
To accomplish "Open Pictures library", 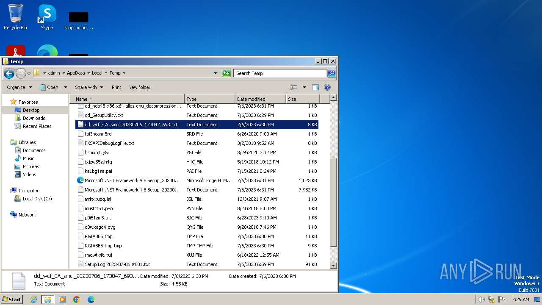I will 31,166.
